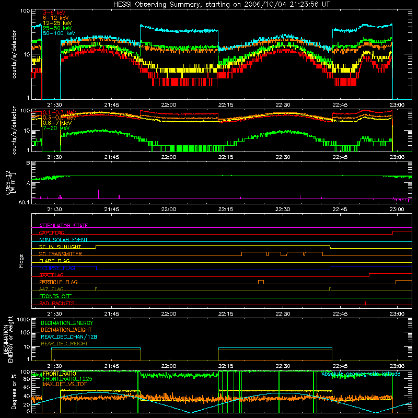Click the 0.1-0.3 MeV legend label
418x418 pixels.
(x=60, y=112)
